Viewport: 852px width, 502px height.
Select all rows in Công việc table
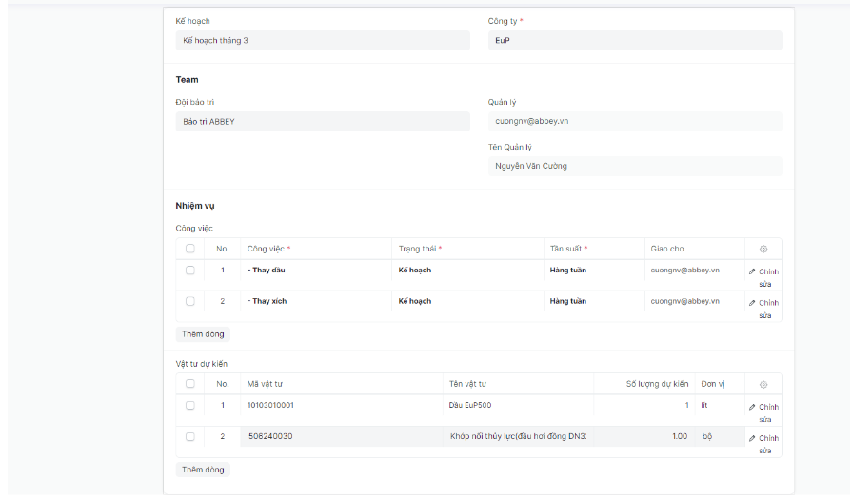(x=190, y=249)
